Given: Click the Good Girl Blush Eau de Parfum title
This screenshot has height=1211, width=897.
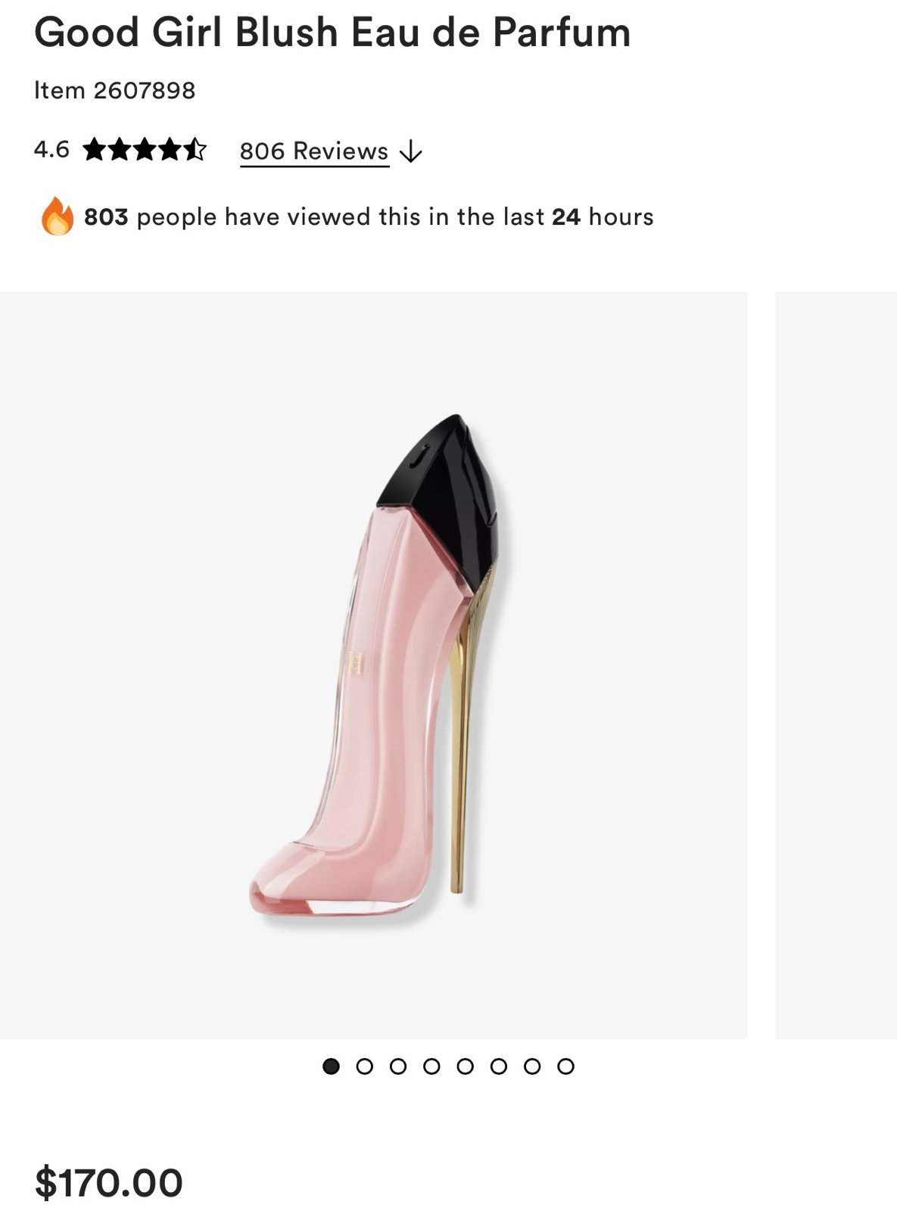Looking at the screenshot, I should (x=332, y=33).
